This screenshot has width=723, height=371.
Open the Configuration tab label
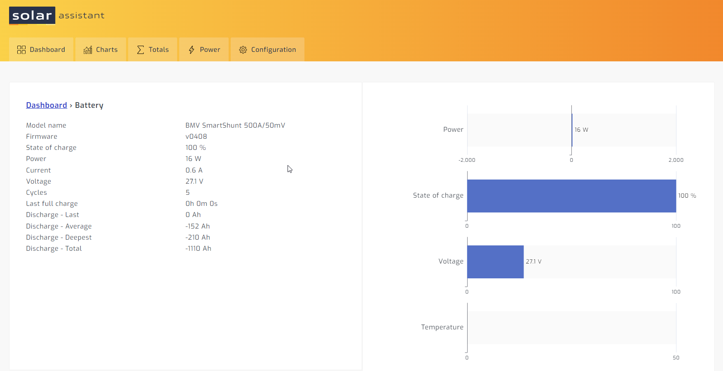click(x=274, y=50)
